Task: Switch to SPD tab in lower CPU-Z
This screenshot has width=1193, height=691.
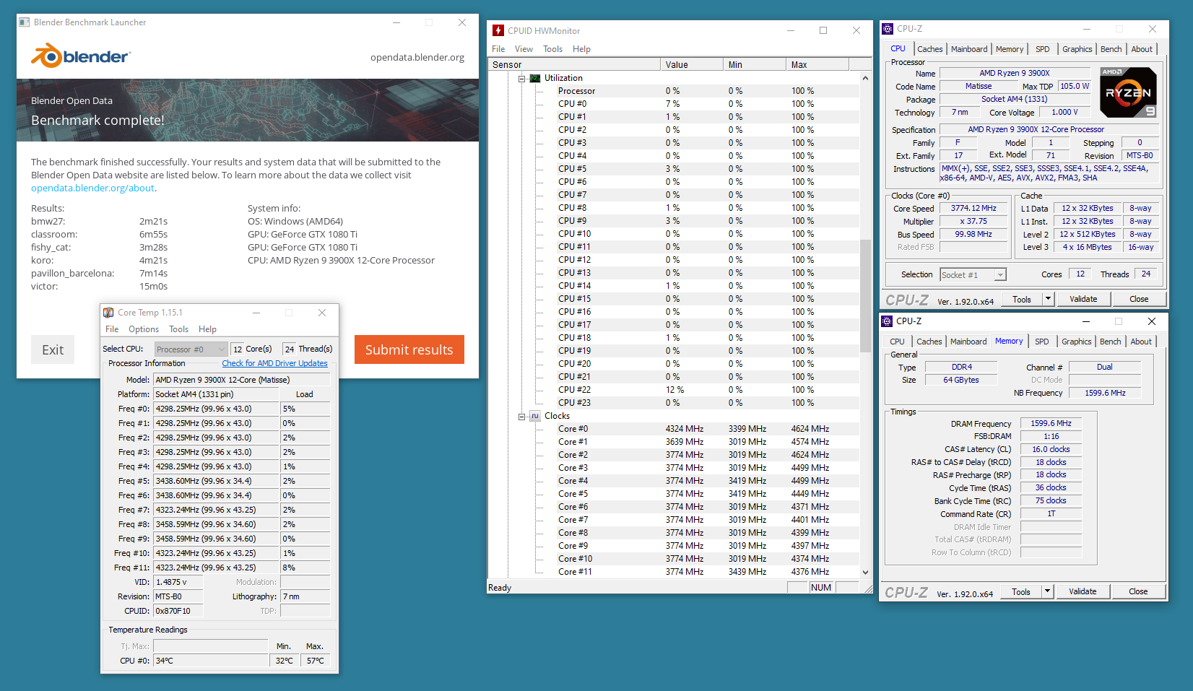Action: pos(1041,342)
